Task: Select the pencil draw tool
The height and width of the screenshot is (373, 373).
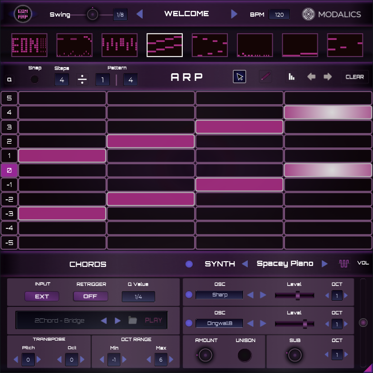Action: (x=265, y=77)
